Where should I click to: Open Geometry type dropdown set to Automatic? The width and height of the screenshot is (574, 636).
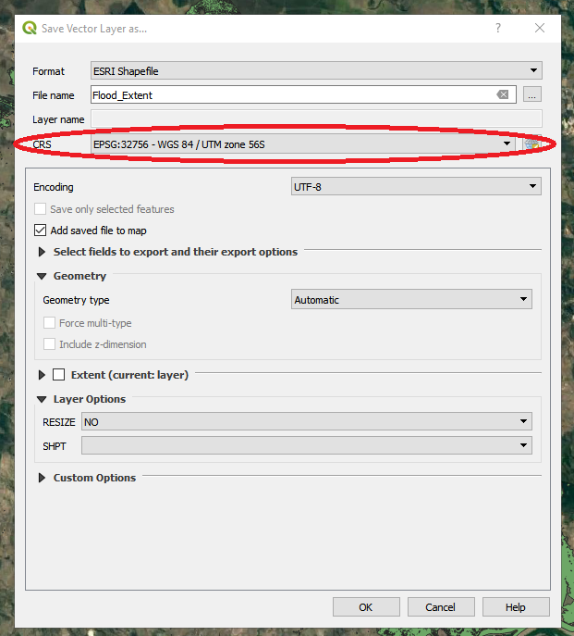(410, 300)
